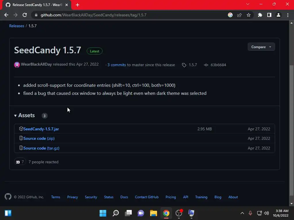Download SeedCandy-1.5.7.jar
294x220 pixels.
click(41, 129)
